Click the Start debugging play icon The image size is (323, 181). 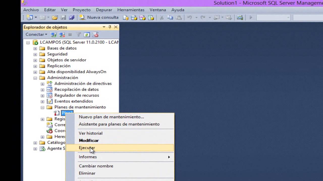click(251, 17)
